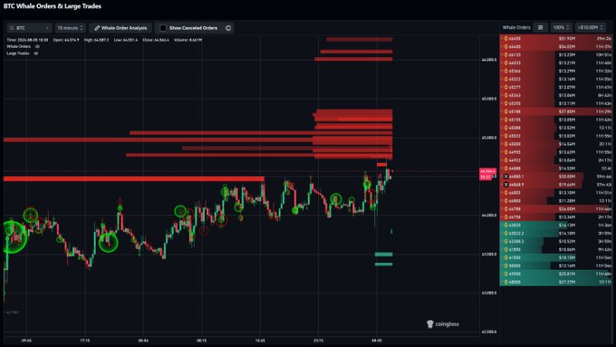Tick the Show Canceled Orders checkbox

[163, 28]
